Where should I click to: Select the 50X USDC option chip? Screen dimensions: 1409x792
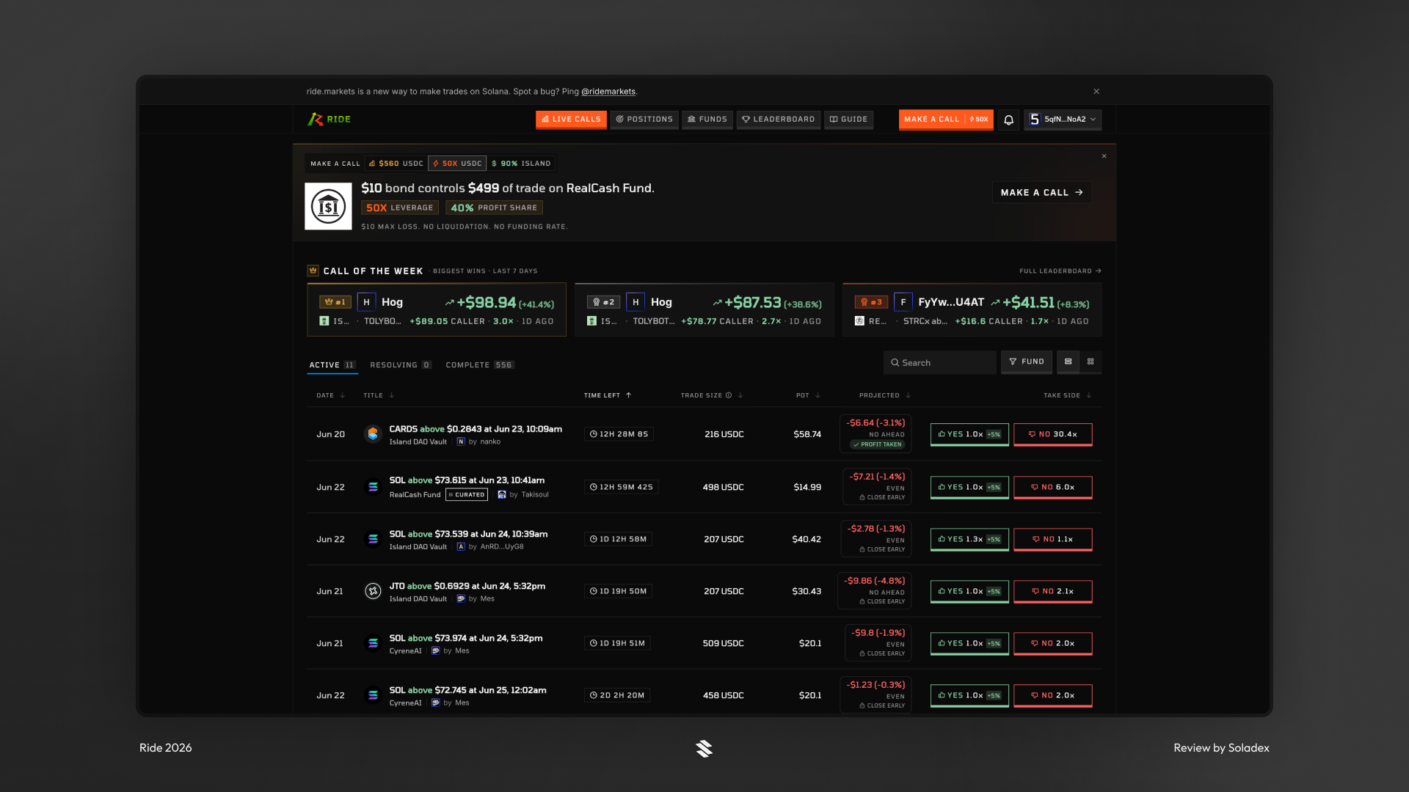click(458, 164)
